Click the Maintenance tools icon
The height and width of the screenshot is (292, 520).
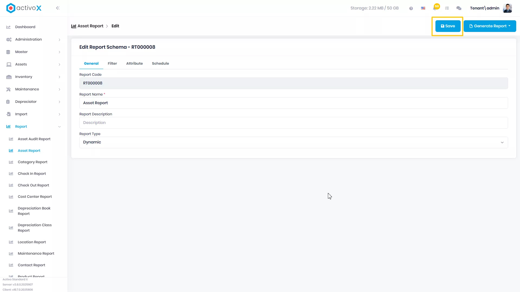pyautogui.click(x=8, y=89)
